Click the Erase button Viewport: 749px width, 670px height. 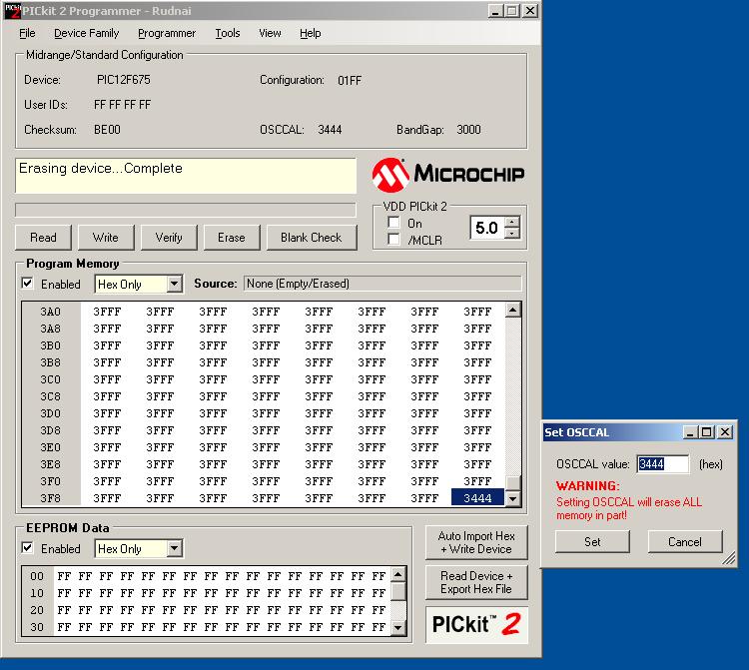[232, 238]
